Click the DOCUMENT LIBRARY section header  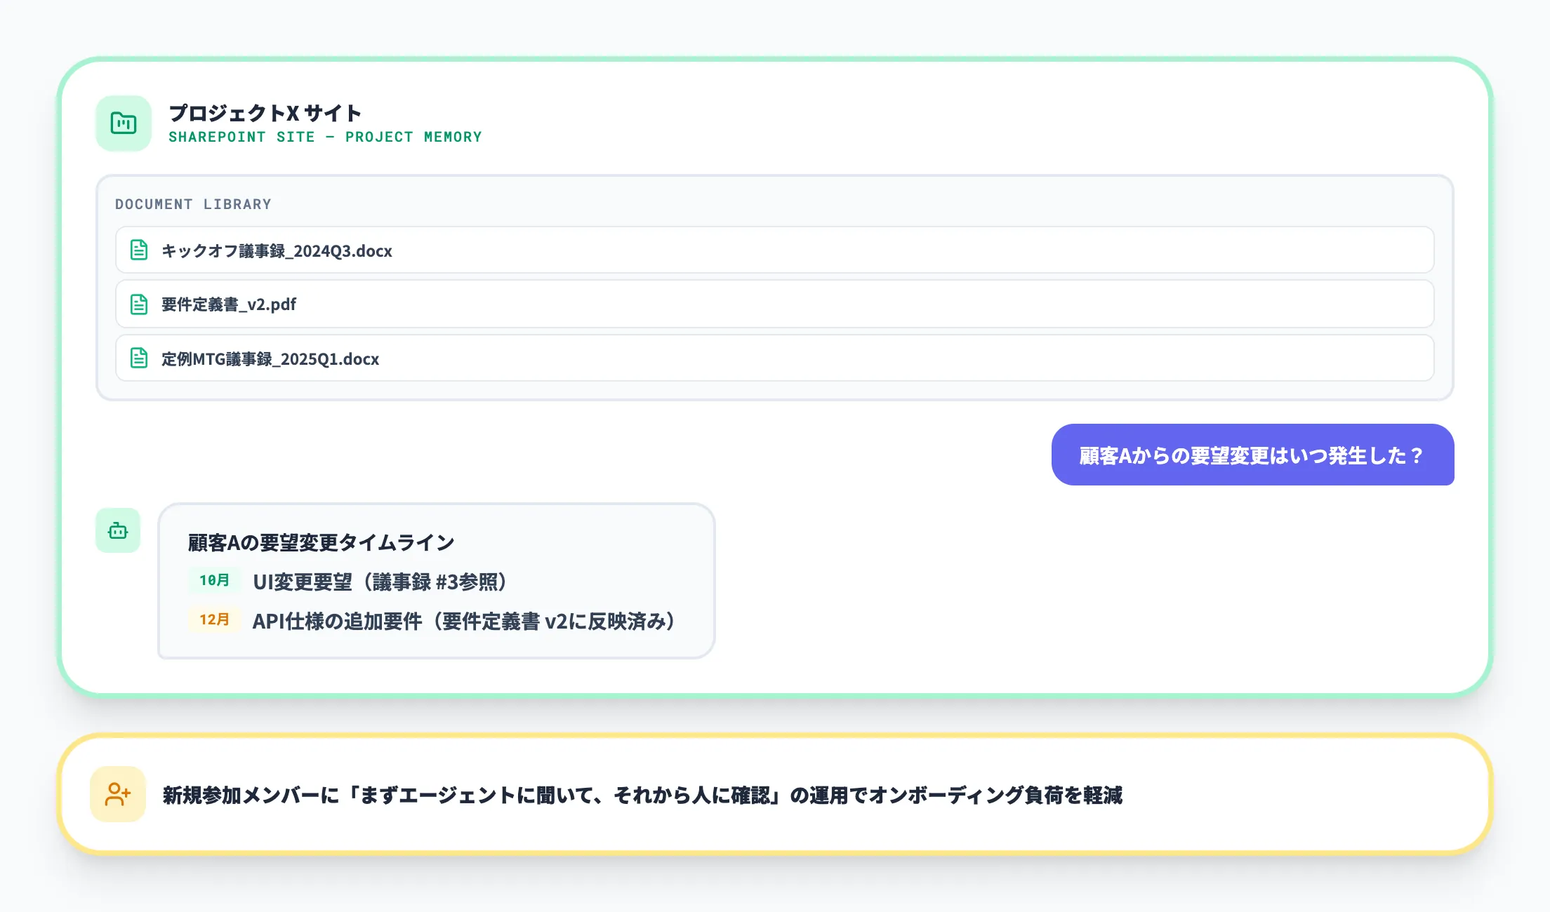(193, 203)
